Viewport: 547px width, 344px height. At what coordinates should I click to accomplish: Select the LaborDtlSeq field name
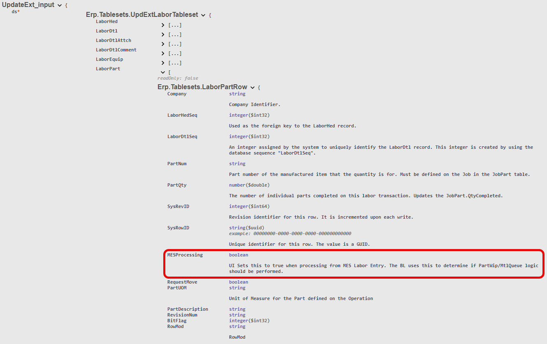tap(182, 136)
